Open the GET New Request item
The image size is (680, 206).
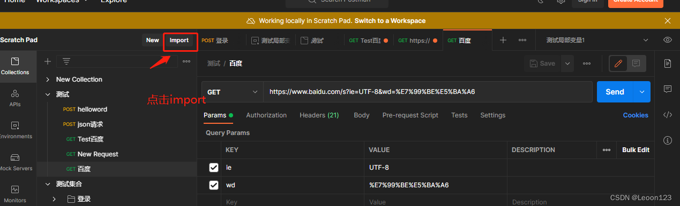click(x=117, y=154)
